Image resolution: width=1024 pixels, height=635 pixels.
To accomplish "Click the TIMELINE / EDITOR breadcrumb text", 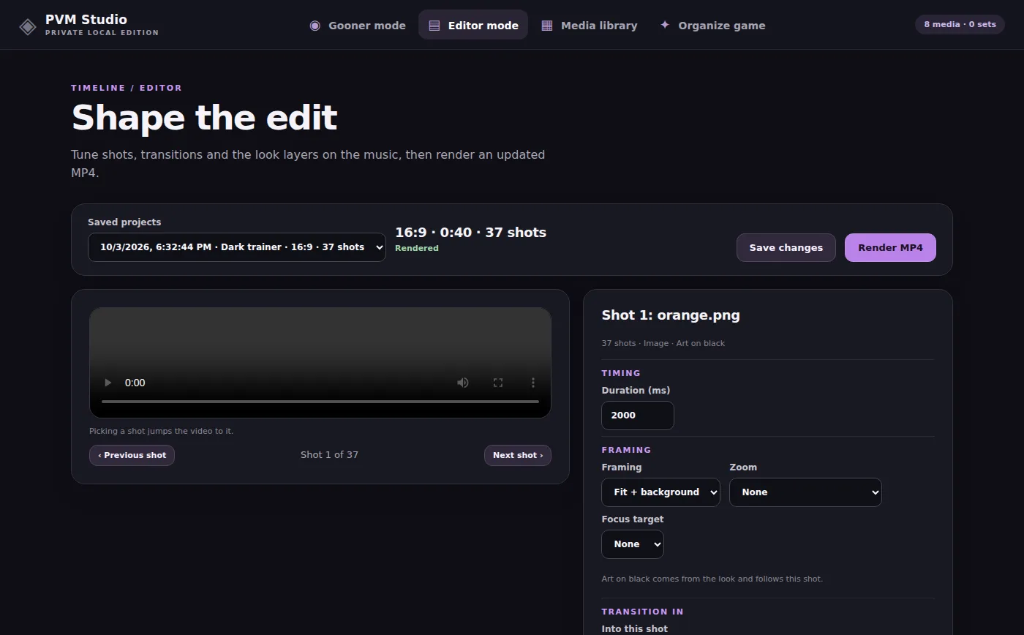I will tap(127, 88).
